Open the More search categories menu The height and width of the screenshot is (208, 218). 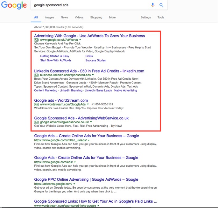[x=112, y=17]
